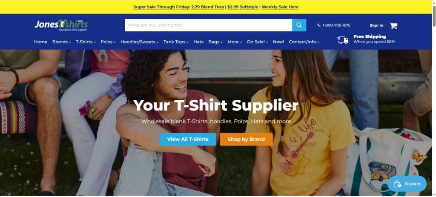Click the Shop by Brand button

[246, 139]
